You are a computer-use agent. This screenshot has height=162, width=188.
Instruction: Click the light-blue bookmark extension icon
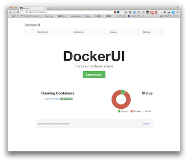click(173, 12)
